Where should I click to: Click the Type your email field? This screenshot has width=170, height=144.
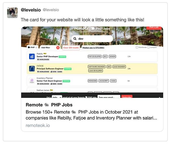pyautogui.click(x=109, y=97)
